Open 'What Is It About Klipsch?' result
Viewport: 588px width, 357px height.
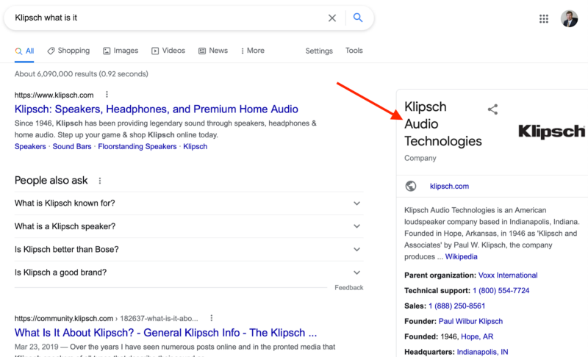(x=166, y=333)
